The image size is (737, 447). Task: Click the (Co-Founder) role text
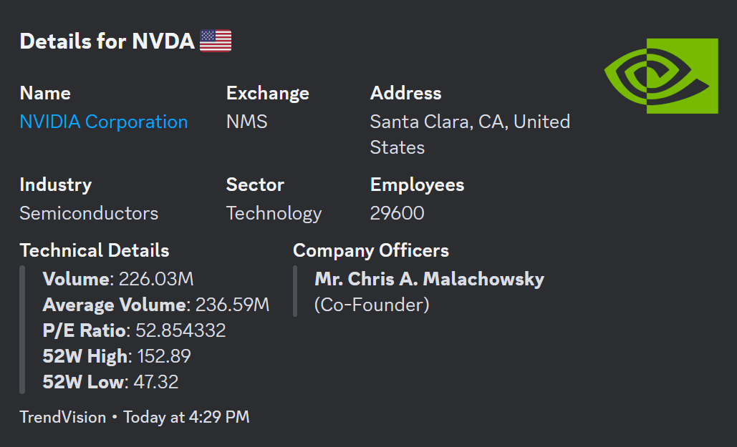tap(372, 305)
